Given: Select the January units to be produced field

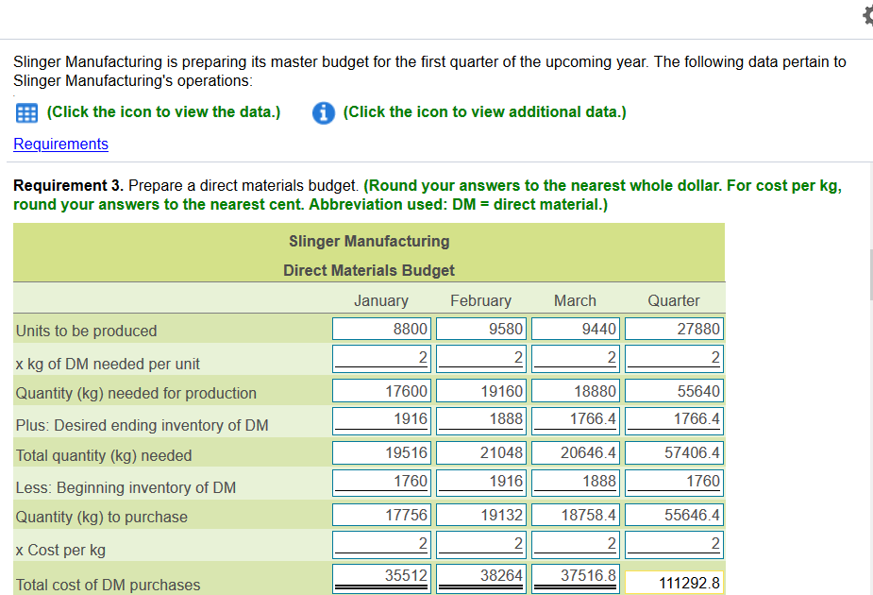Looking at the screenshot, I should pyautogui.click(x=381, y=328).
